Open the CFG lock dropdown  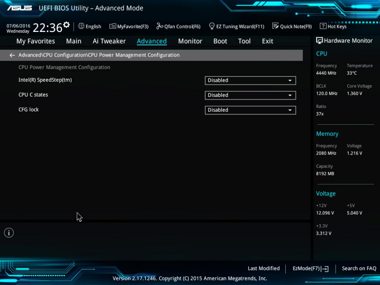pyautogui.click(x=250, y=110)
